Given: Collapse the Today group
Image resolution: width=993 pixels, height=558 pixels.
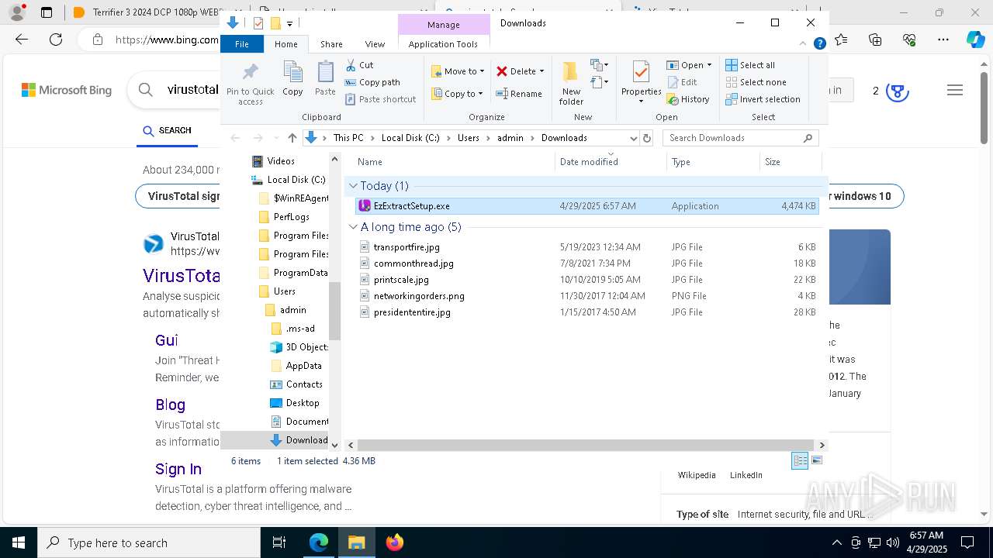Looking at the screenshot, I should pyautogui.click(x=353, y=186).
